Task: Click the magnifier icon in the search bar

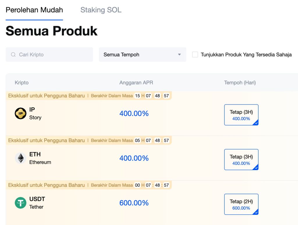Action: click(x=13, y=54)
